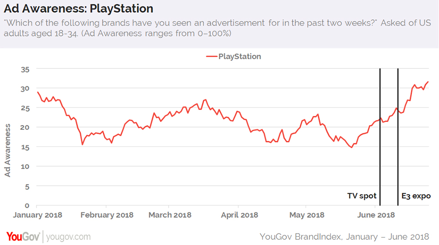Viewport: 439px width, 245px height.
Task: Toggle the PlayStation legend label
Action: tap(240, 57)
